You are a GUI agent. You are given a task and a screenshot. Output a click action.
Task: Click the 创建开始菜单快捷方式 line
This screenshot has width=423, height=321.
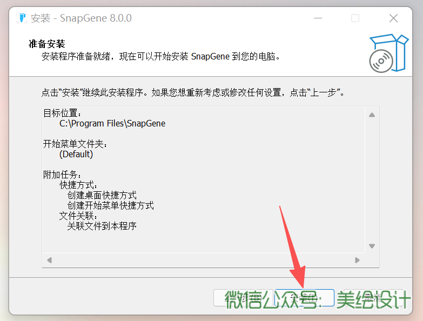coord(110,205)
